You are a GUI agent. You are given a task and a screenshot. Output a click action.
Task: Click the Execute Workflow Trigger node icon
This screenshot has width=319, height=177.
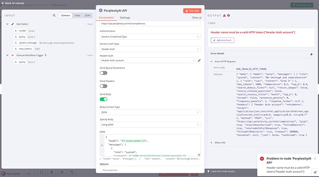click(12, 55)
